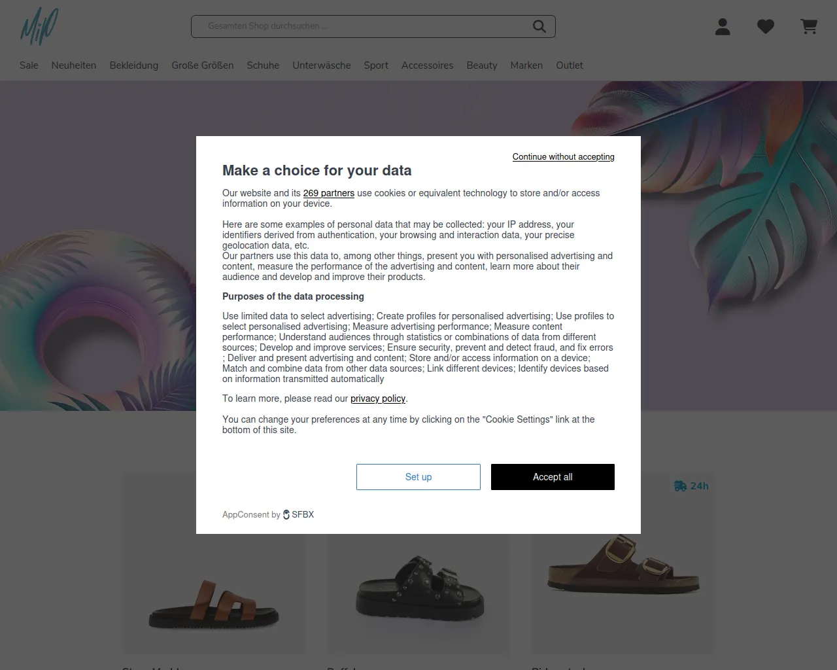This screenshot has width=837, height=670.
Task: Open the Neuheiten menu
Action: pyautogui.click(x=74, y=65)
